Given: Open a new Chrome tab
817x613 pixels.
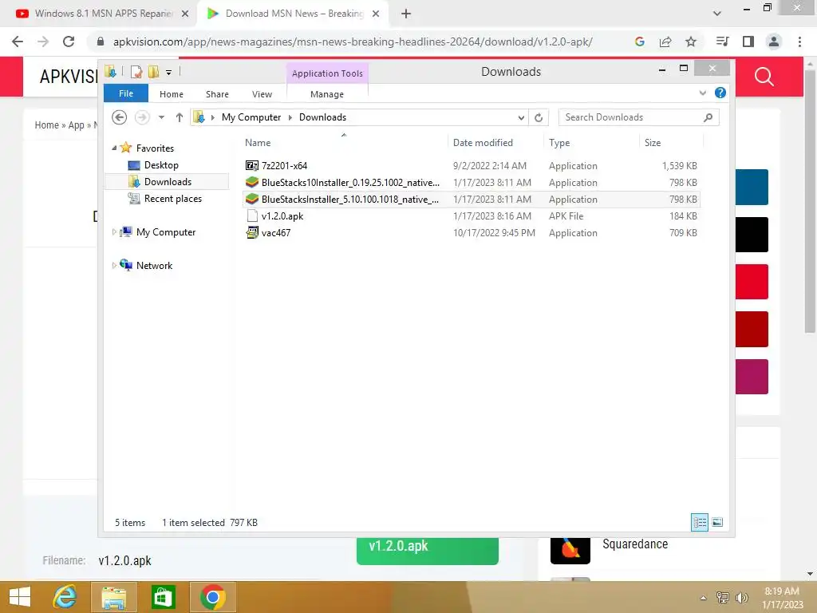Looking at the screenshot, I should click(406, 14).
